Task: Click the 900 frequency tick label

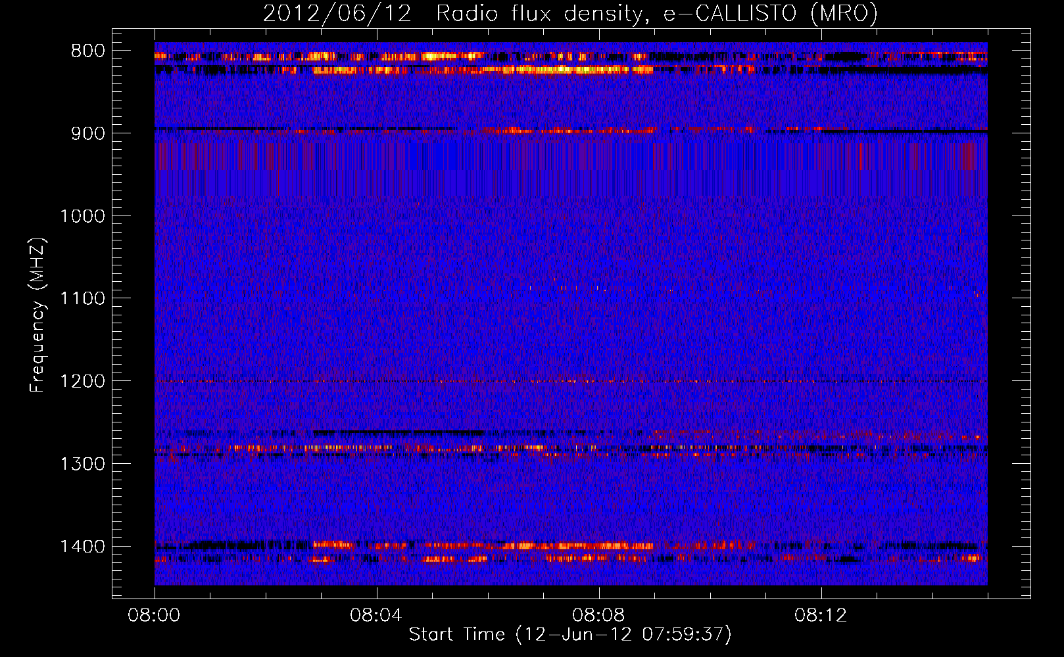Action: 88,133
